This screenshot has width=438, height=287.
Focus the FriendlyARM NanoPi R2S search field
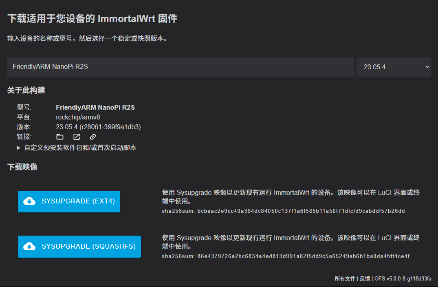tap(180, 67)
